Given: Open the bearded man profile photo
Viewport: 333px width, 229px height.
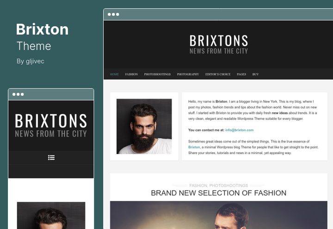Looking at the screenshot, I should point(144,126).
